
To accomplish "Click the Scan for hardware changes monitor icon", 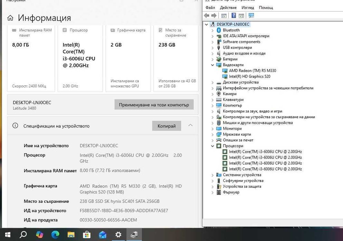I will tap(251, 16).
